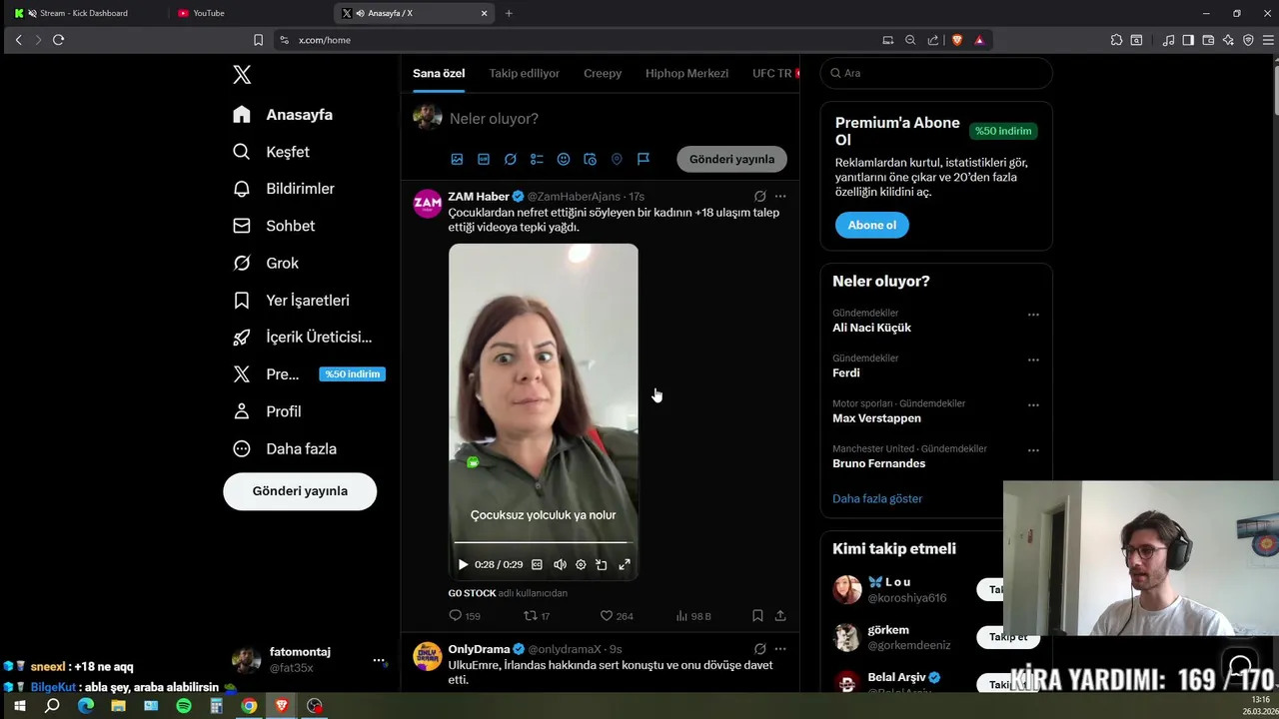This screenshot has width=1279, height=719.
Task: Open more options on OnlyDrama post
Action: [780, 649]
